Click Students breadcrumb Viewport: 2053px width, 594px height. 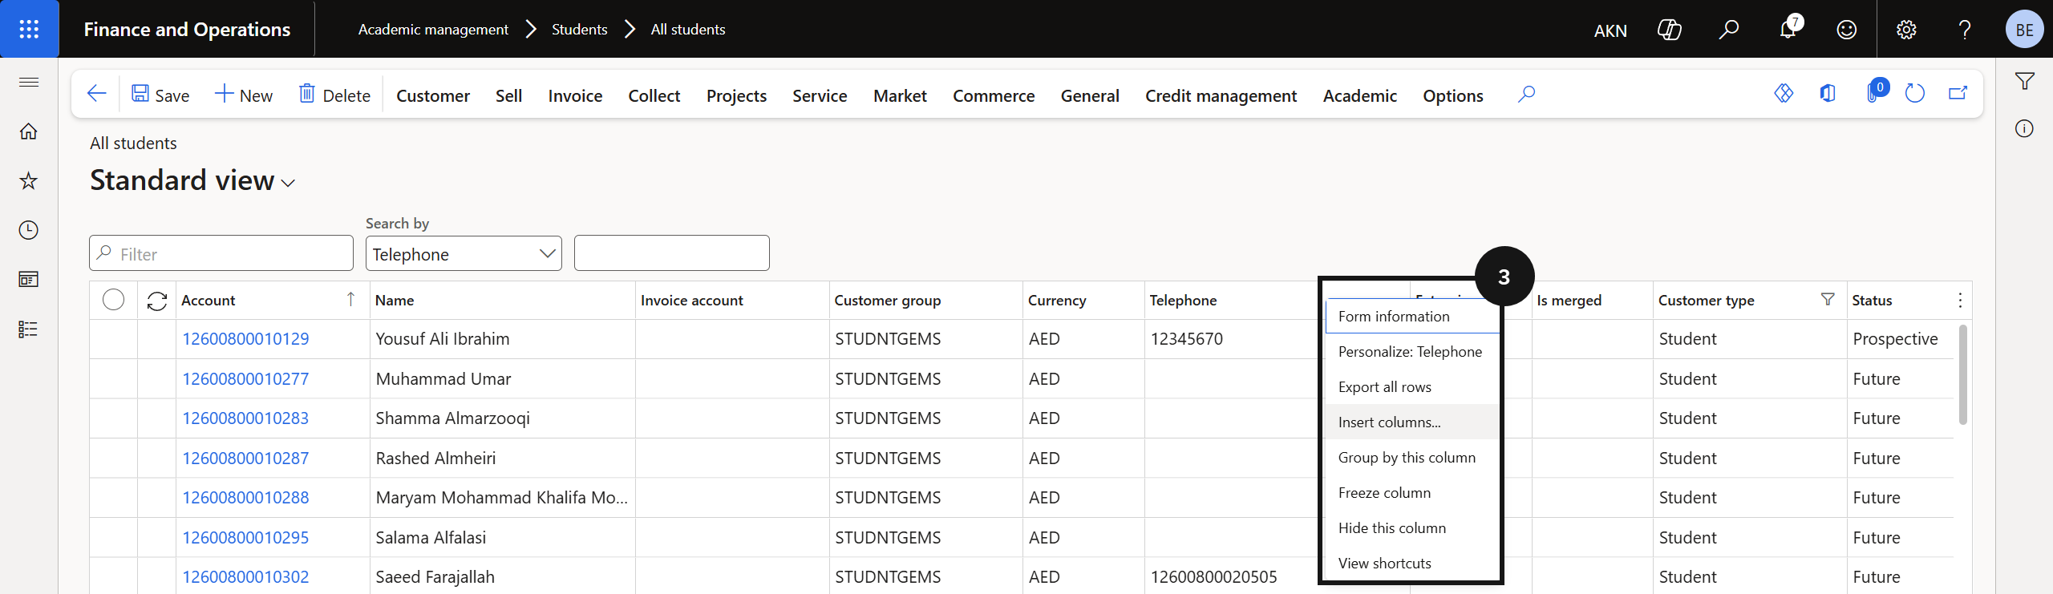point(579,30)
